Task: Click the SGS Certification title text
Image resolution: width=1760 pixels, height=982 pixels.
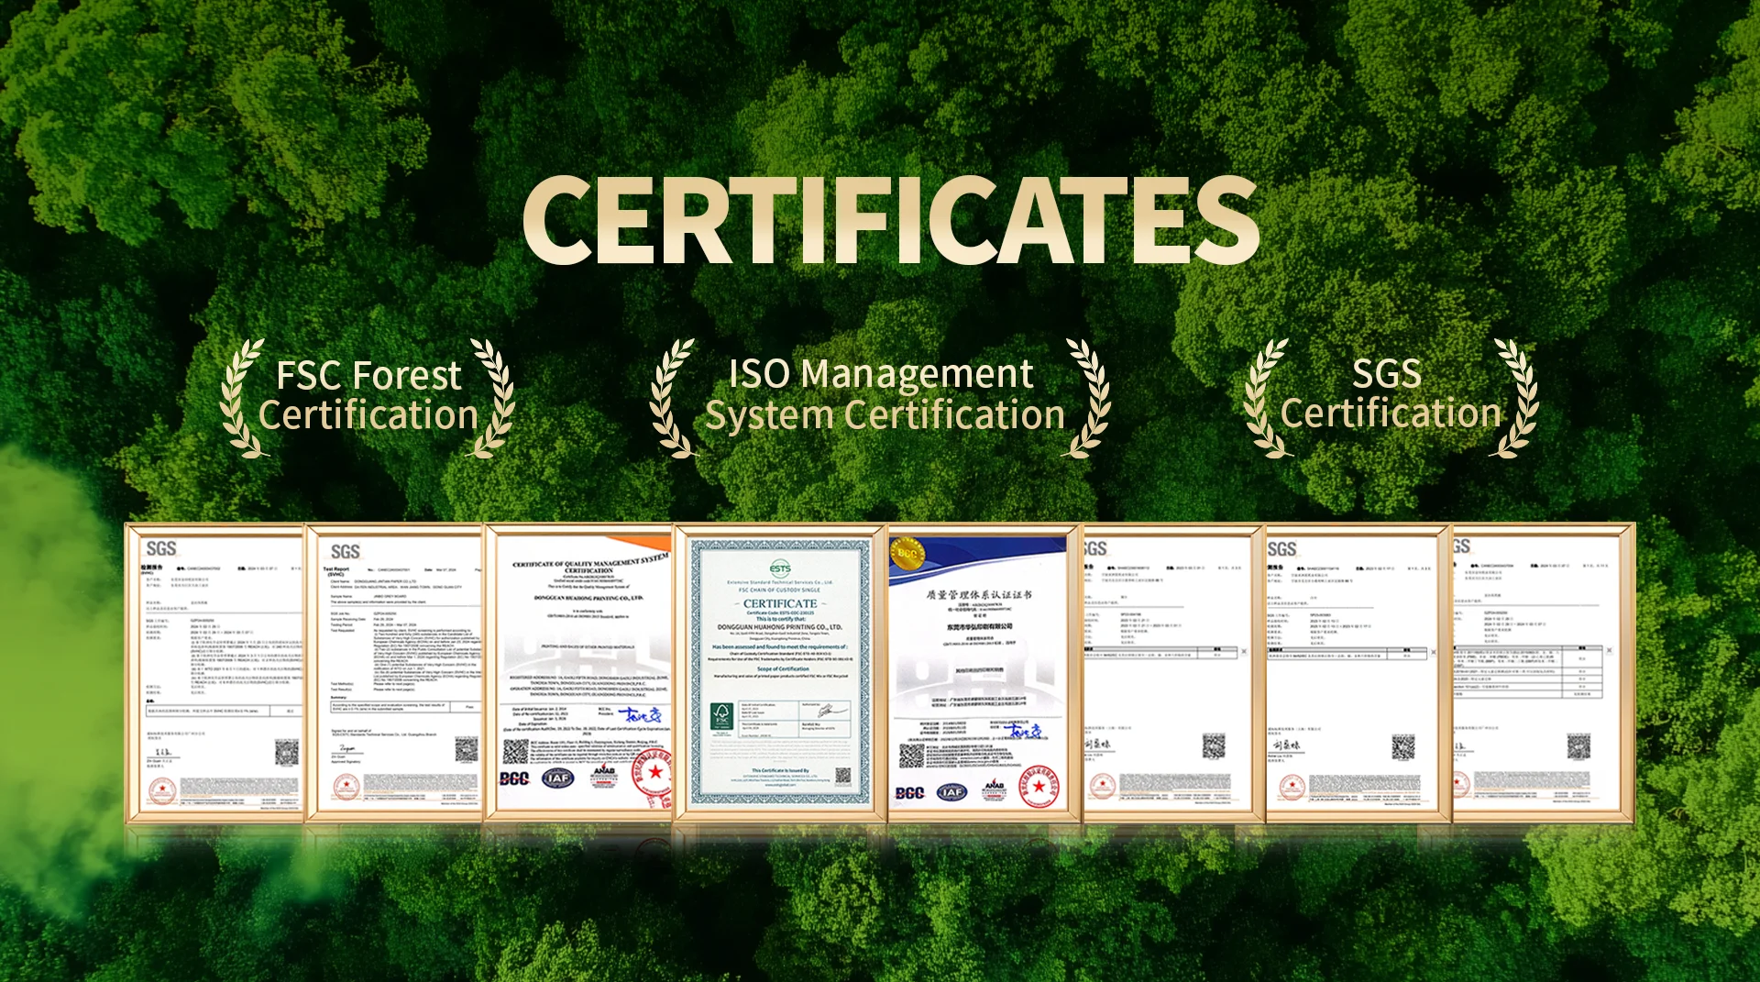Action: click(1390, 394)
